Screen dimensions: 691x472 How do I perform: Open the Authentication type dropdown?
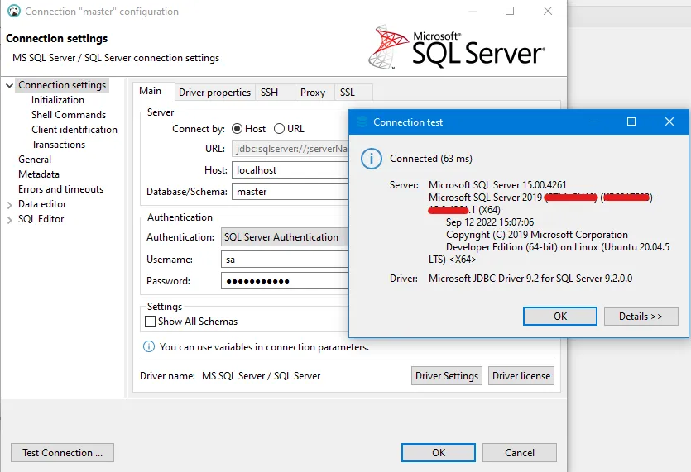coord(285,237)
